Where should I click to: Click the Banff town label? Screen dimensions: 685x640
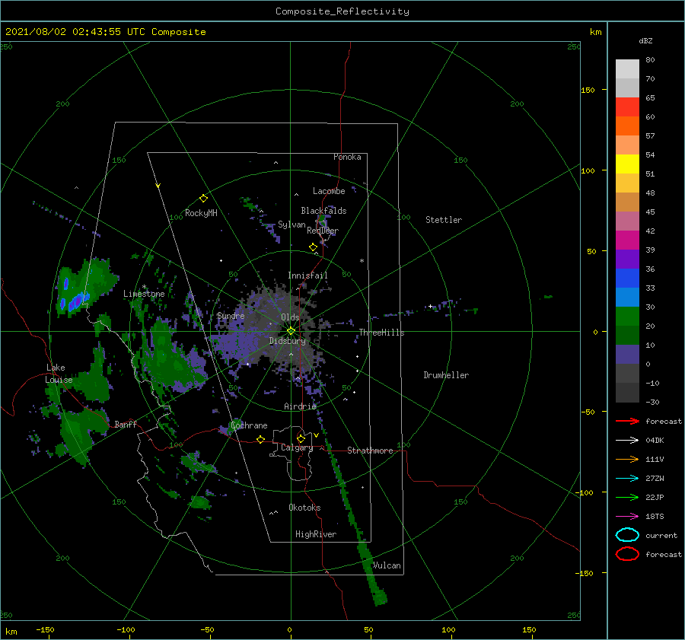126,424
